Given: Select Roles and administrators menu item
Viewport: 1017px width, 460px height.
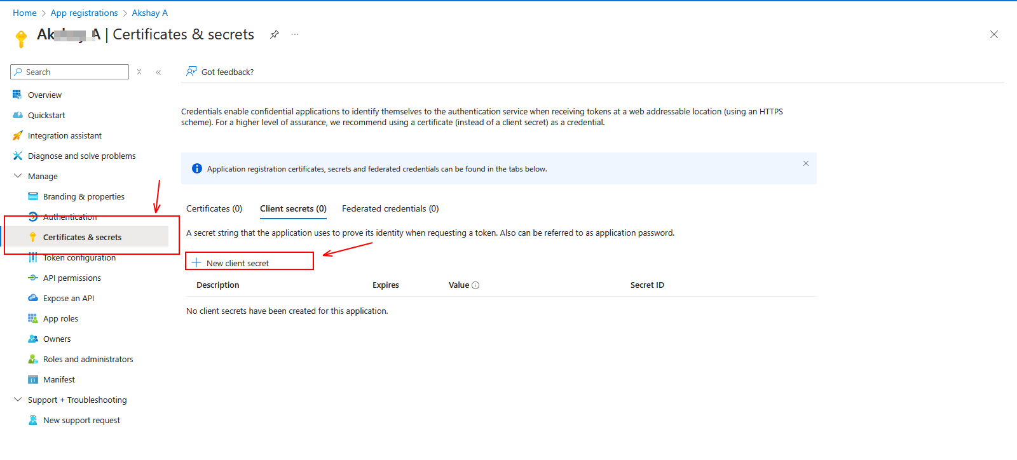Looking at the screenshot, I should pos(88,359).
